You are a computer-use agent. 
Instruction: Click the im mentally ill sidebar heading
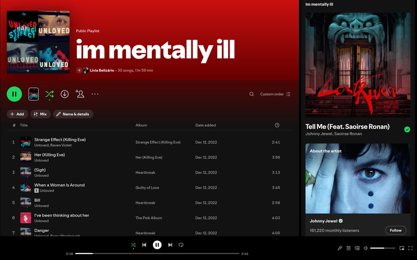coord(319,4)
